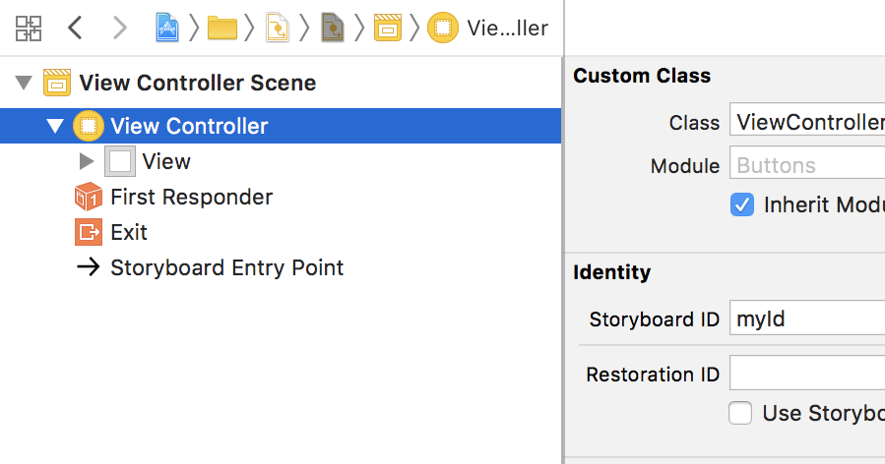
Task: Enable the Use Storyboard ID checkbox
Action: pyautogui.click(x=740, y=413)
